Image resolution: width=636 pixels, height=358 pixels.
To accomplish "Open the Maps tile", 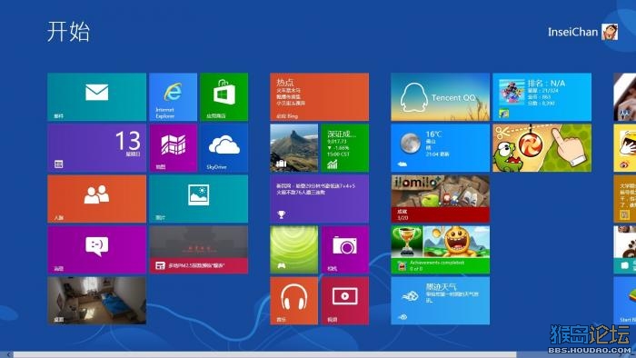I will click(174, 148).
